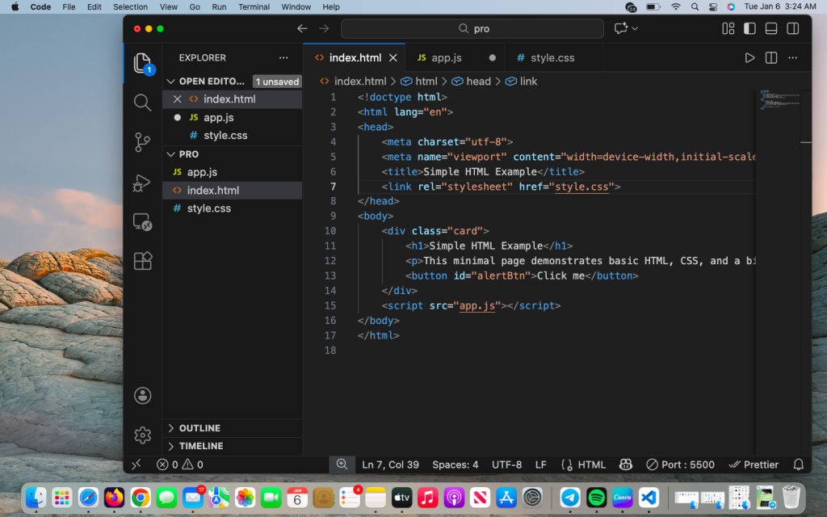This screenshot has width=827, height=517.
Task: Open the Extensions view
Action: point(143,261)
